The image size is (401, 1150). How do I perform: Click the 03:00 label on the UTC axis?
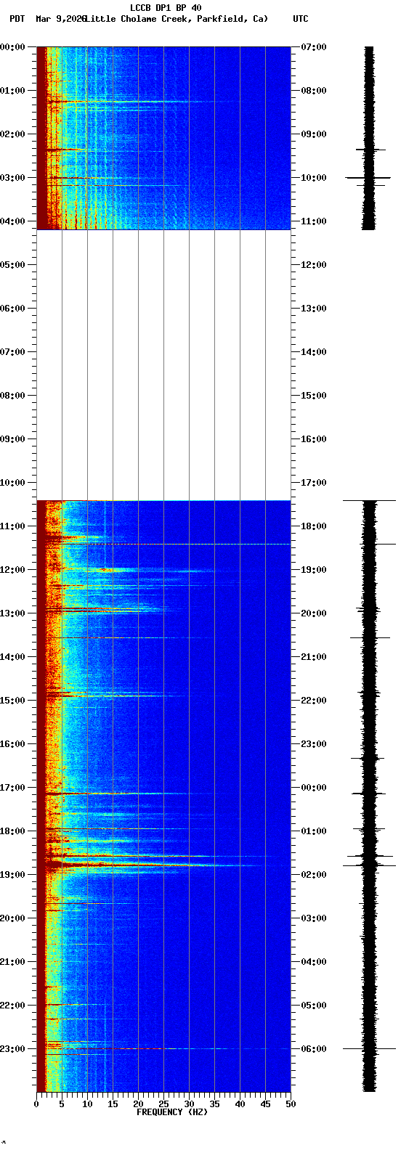(x=314, y=918)
